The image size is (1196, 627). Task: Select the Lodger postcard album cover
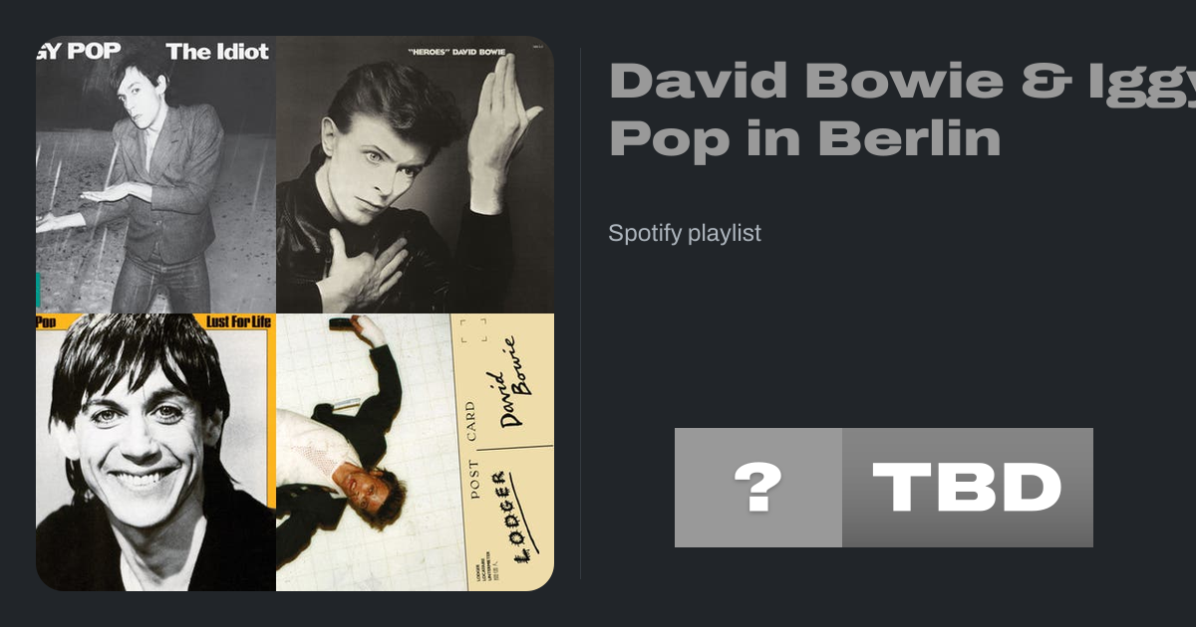(415, 453)
